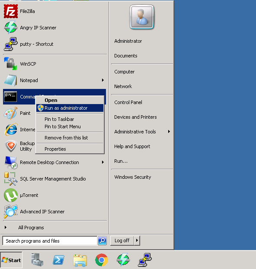This screenshot has height=269, width=256.
Task: Click the WinSCP label text
Action: (28, 64)
